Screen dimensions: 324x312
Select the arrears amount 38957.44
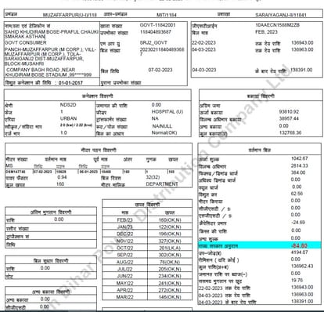pyautogui.click(x=289, y=118)
